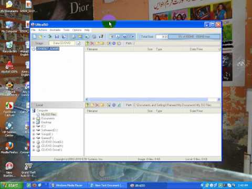Click the Open CD/DVD toolbar icon

[50, 36]
